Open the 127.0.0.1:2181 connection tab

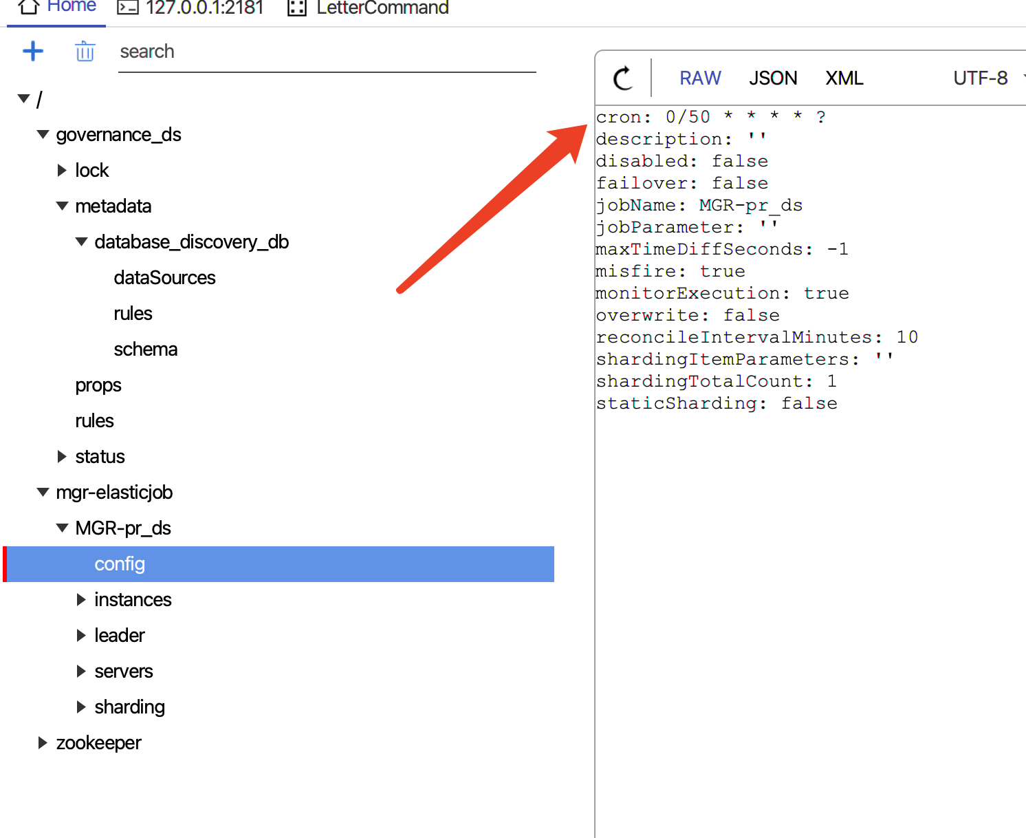click(x=190, y=8)
